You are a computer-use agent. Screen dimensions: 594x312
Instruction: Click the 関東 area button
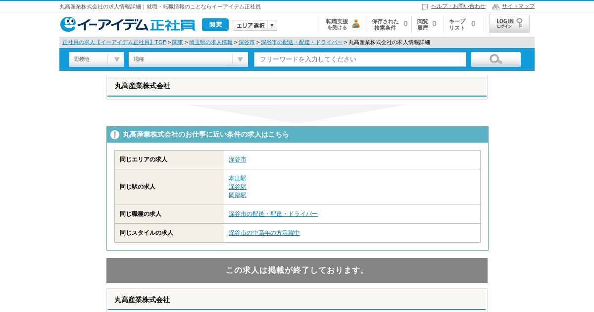(x=215, y=25)
